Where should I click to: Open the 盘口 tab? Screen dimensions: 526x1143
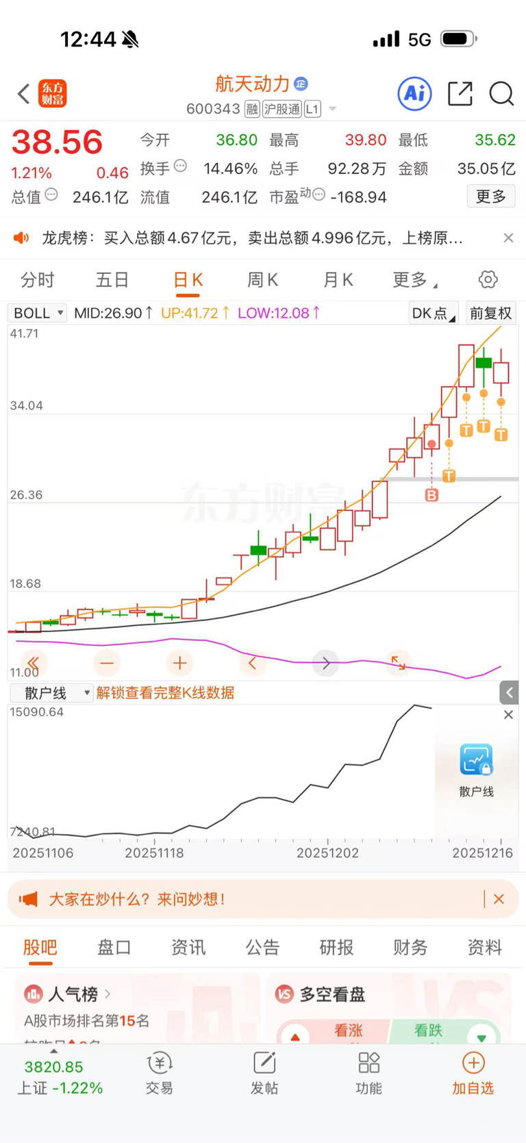114,947
